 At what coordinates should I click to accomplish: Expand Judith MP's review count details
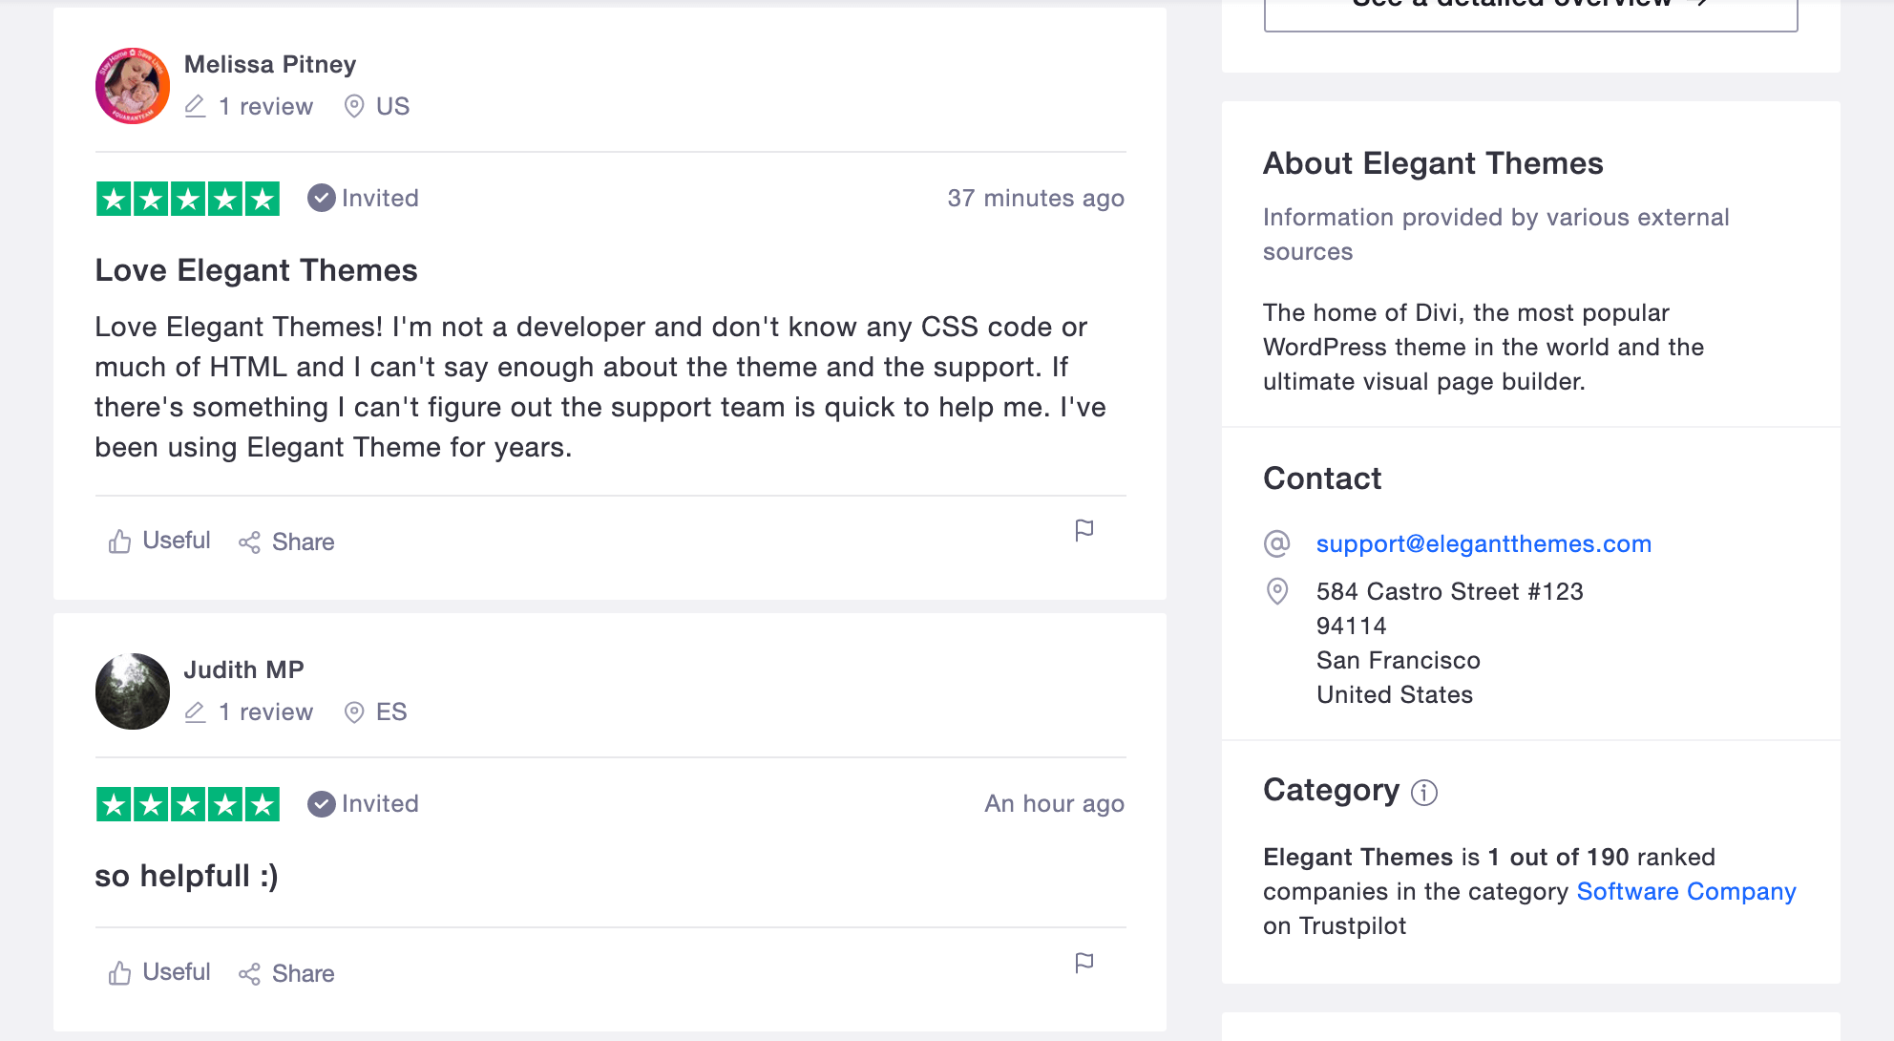[x=249, y=712]
